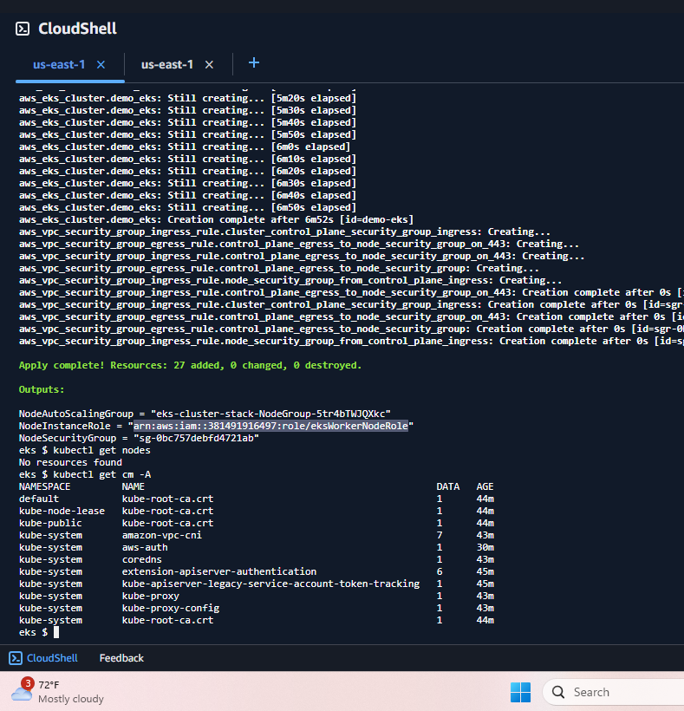The width and height of the screenshot is (684, 711).
Task: Click the CloudShell terminal icon in header
Action: click(23, 29)
